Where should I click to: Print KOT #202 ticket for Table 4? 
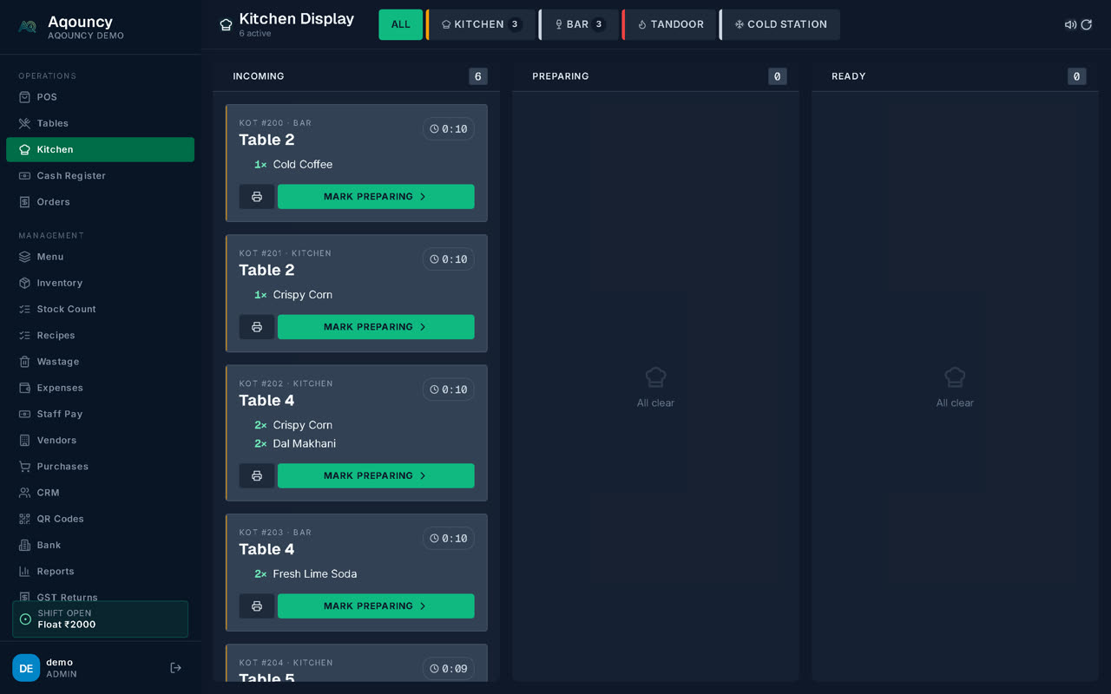point(257,476)
